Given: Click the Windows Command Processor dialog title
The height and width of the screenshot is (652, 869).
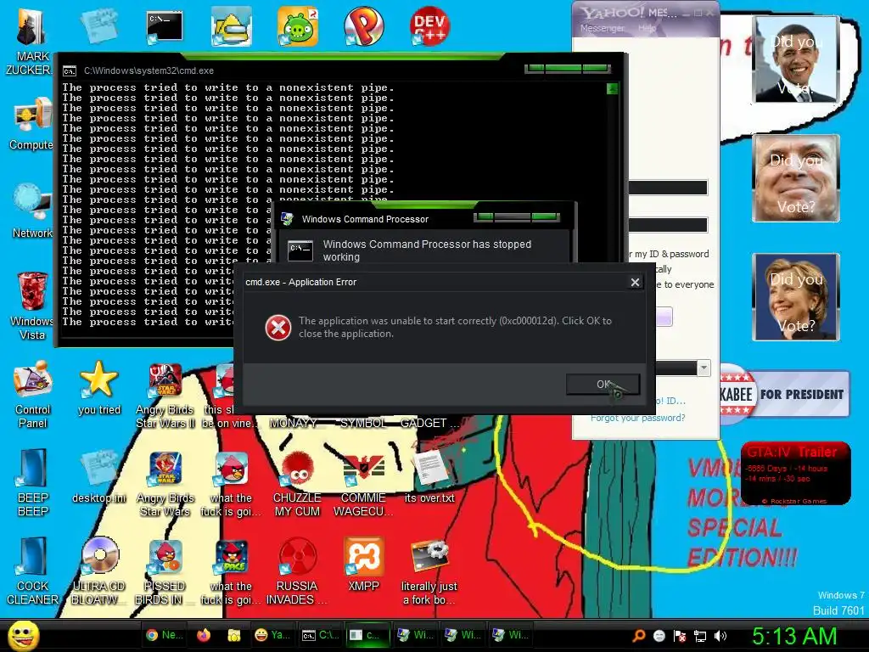Looking at the screenshot, I should [x=365, y=219].
